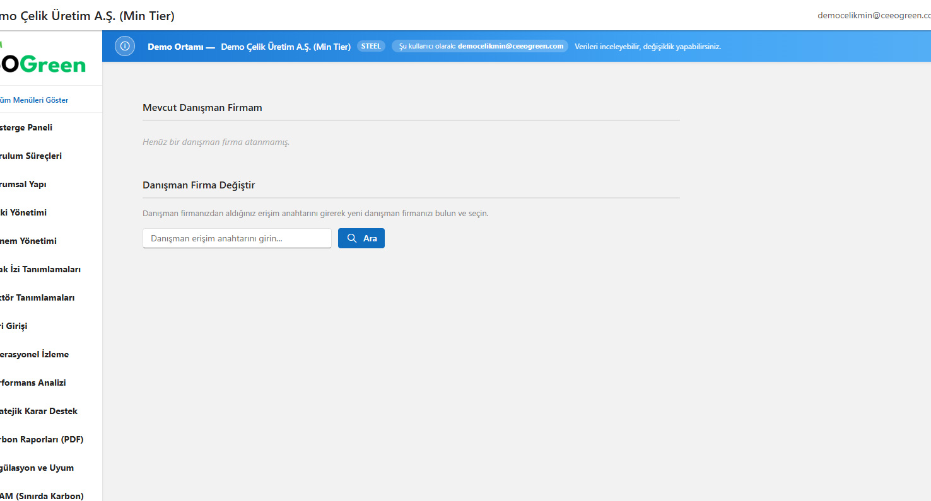
Task: Click the democelikmin@ceeogreen.com badge in banner
Action: (480, 46)
